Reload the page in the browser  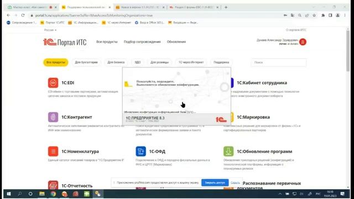23,15
